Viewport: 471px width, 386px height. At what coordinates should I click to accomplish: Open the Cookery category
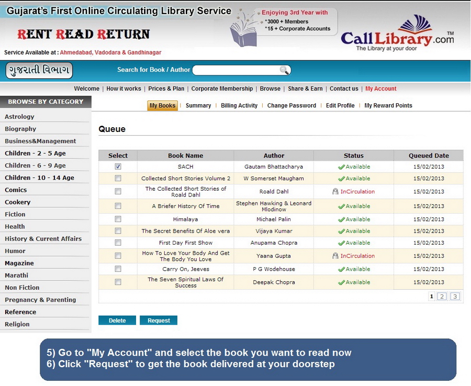(17, 202)
